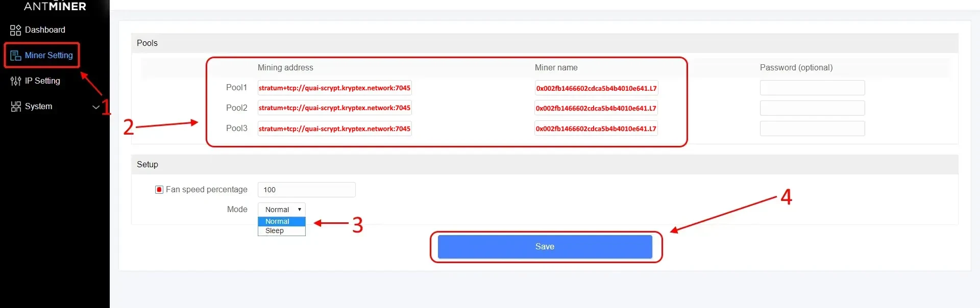This screenshot has height=308, width=980.
Task: Click the IP Setting sliders icon
Action: click(x=15, y=81)
